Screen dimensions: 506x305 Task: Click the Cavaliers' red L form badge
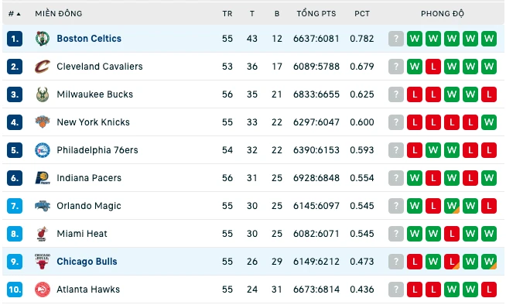[x=433, y=67]
